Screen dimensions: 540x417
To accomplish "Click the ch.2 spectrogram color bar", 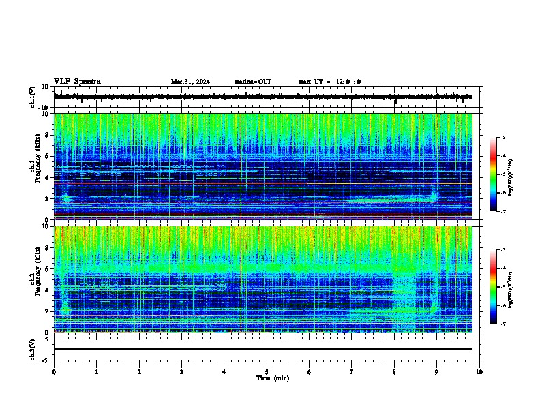I will [493, 287].
